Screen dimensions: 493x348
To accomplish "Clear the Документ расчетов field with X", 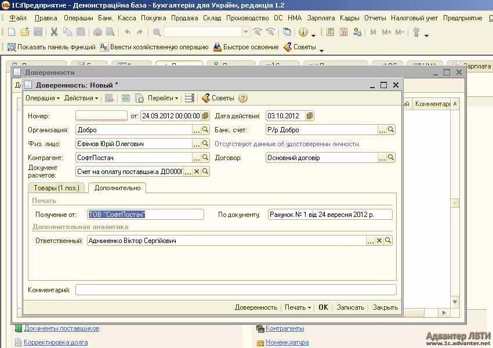I will (x=197, y=171).
